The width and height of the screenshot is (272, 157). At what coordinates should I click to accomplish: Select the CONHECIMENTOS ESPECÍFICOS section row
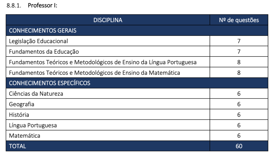[x=49, y=83]
